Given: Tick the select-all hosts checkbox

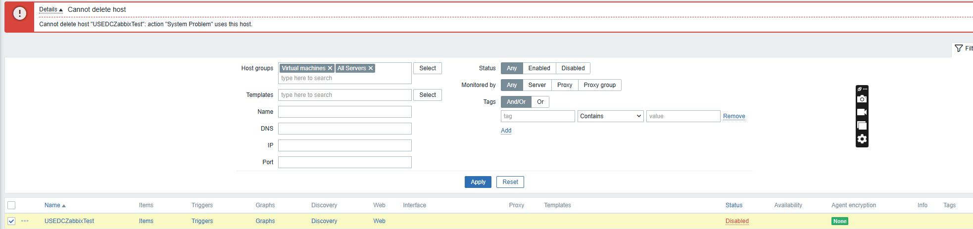Looking at the screenshot, I should click(x=11, y=205).
